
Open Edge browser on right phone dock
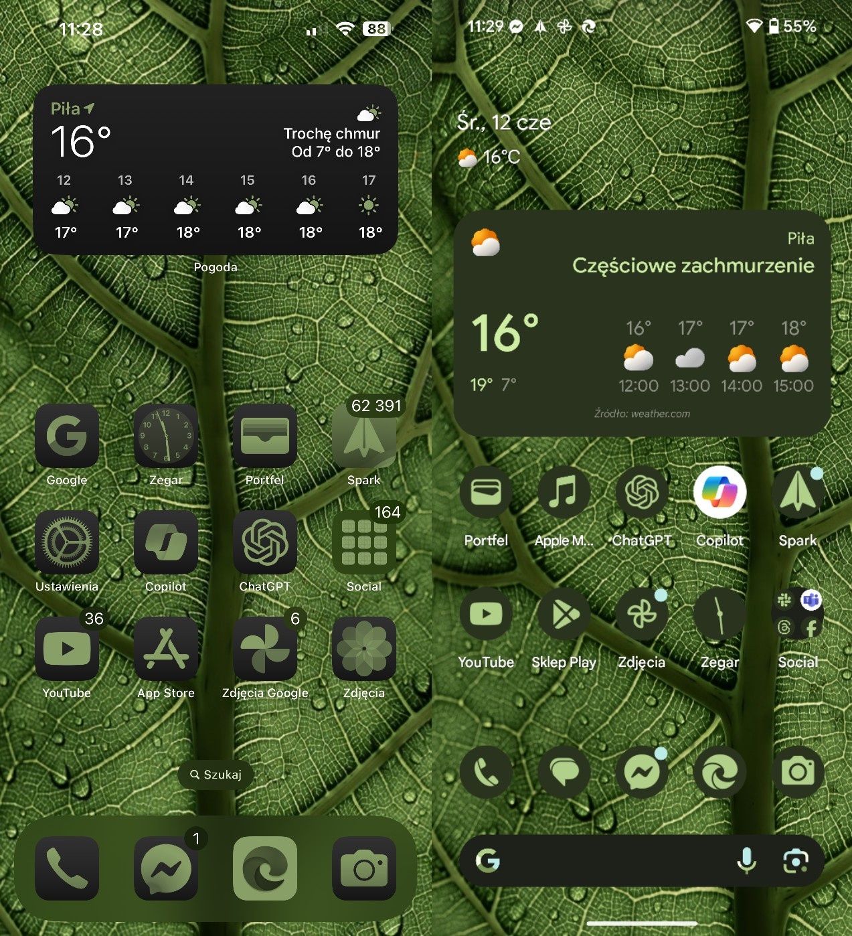(719, 772)
